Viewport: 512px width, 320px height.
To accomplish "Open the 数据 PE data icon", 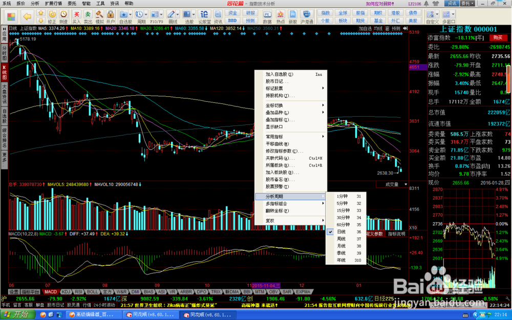I will click(x=267, y=17).
